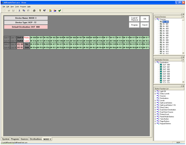The image size is (186, 145).
Task: Collapse the Destinations tree node
Action: point(155,62)
